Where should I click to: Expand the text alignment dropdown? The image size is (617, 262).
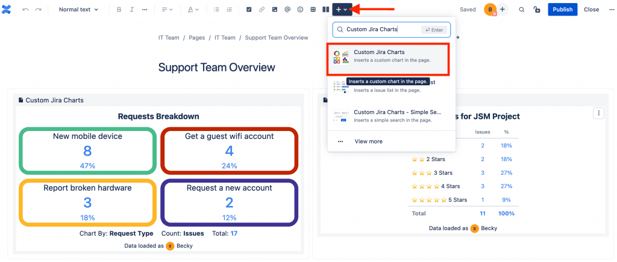click(x=168, y=10)
